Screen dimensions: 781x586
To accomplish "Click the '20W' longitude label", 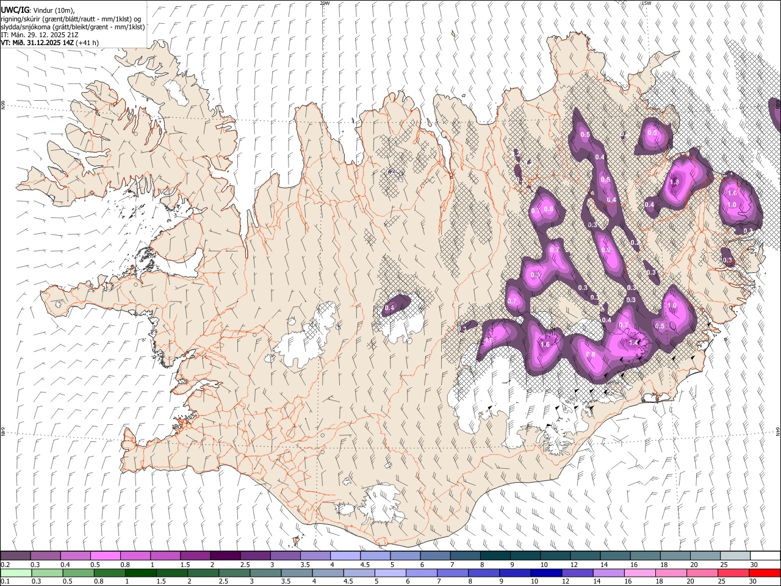I will click(x=325, y=3).
